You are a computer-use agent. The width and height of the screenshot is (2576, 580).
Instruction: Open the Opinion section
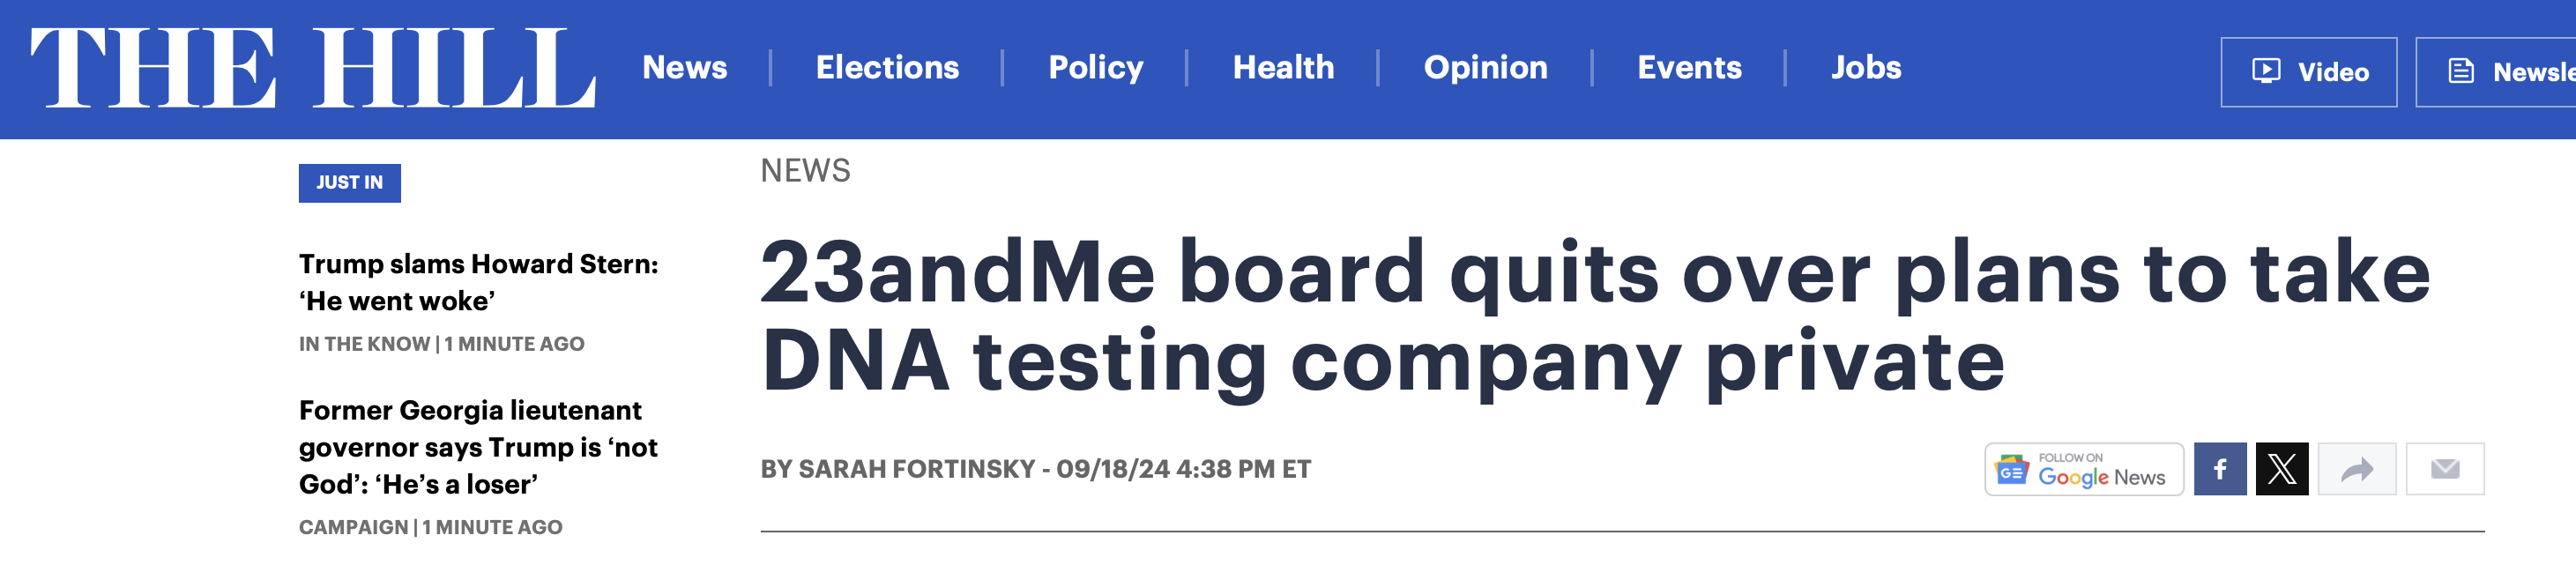pos(1485,67)
